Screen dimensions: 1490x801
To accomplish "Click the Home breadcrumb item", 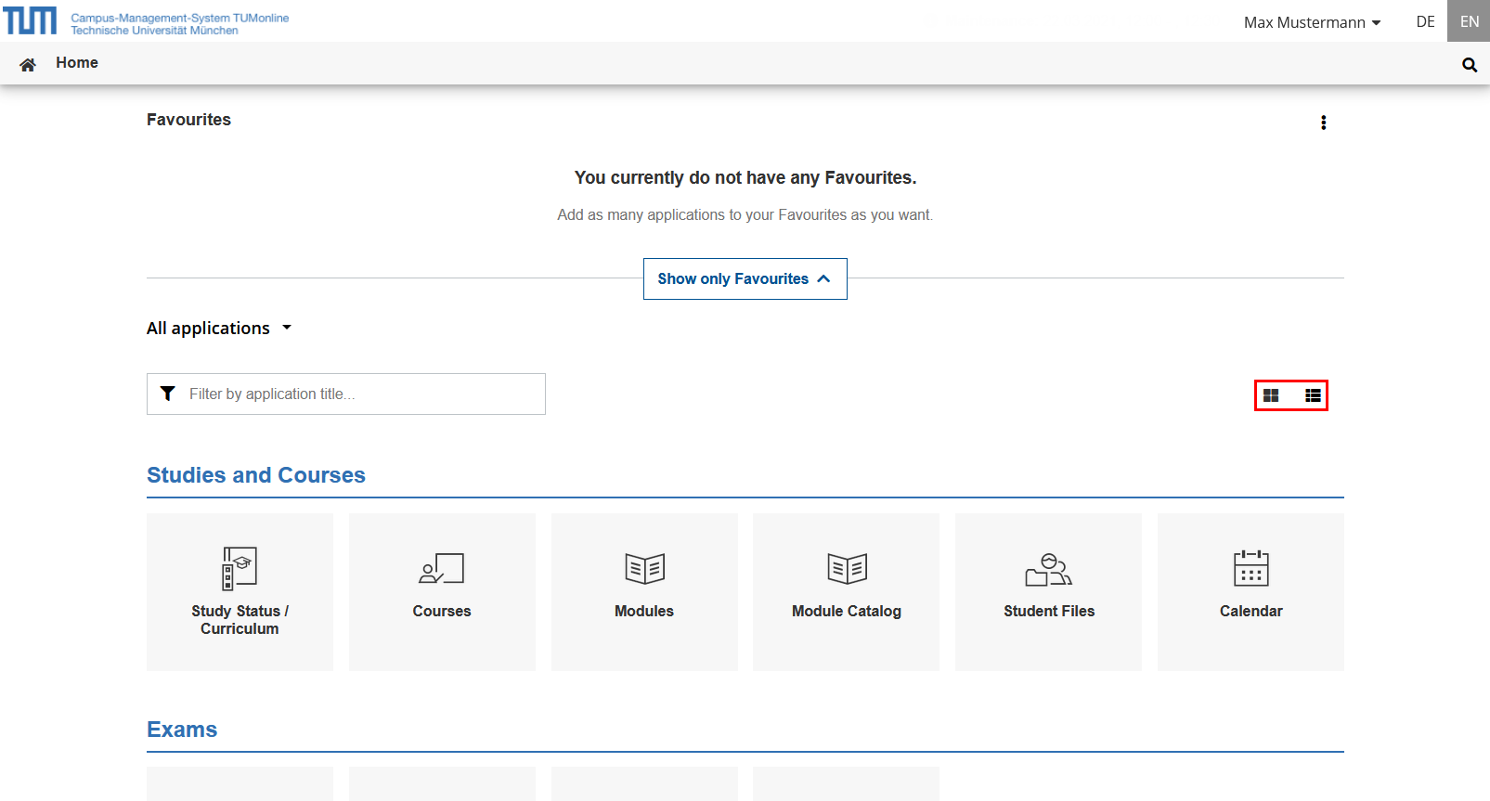I will (77, 63).
